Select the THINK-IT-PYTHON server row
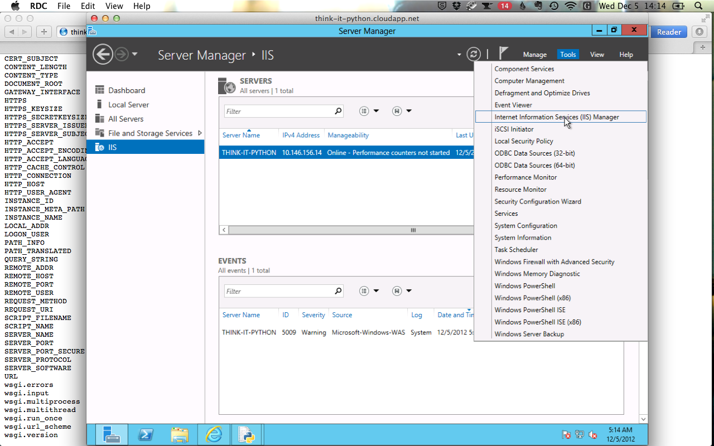The height and width of the screenshot is (446, 714). (x=346, y=153)
